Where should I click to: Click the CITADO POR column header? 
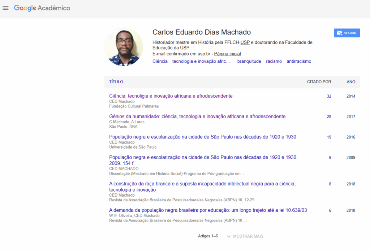point(319,82)
